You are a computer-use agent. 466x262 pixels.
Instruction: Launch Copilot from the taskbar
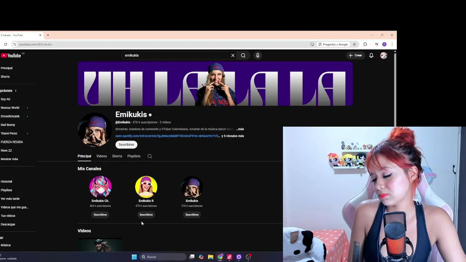[x=201, y=257]
